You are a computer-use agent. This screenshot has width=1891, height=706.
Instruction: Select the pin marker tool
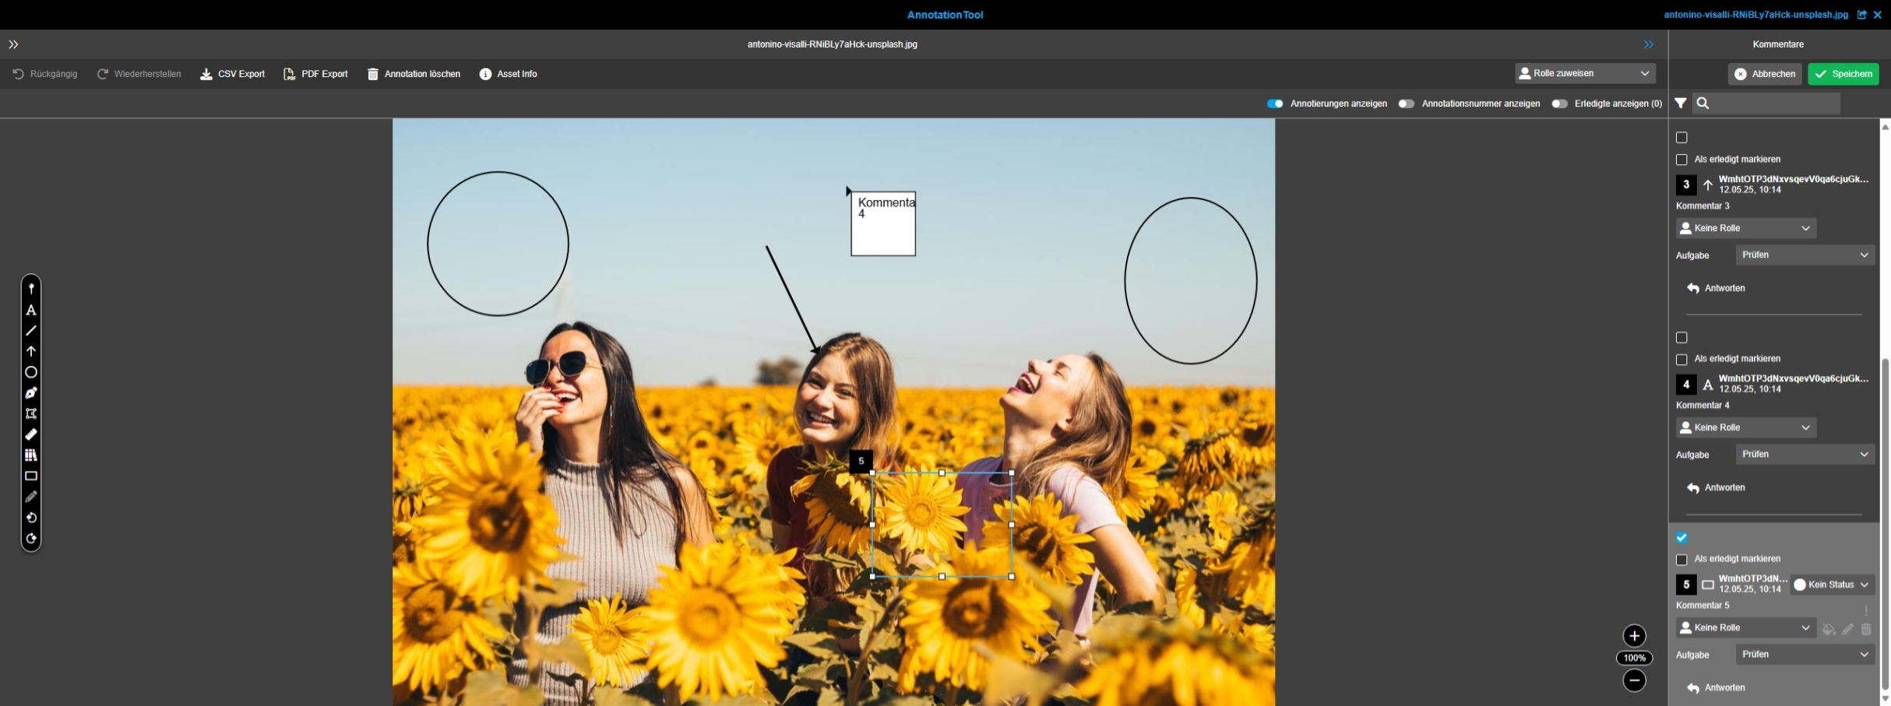[31, 289]
